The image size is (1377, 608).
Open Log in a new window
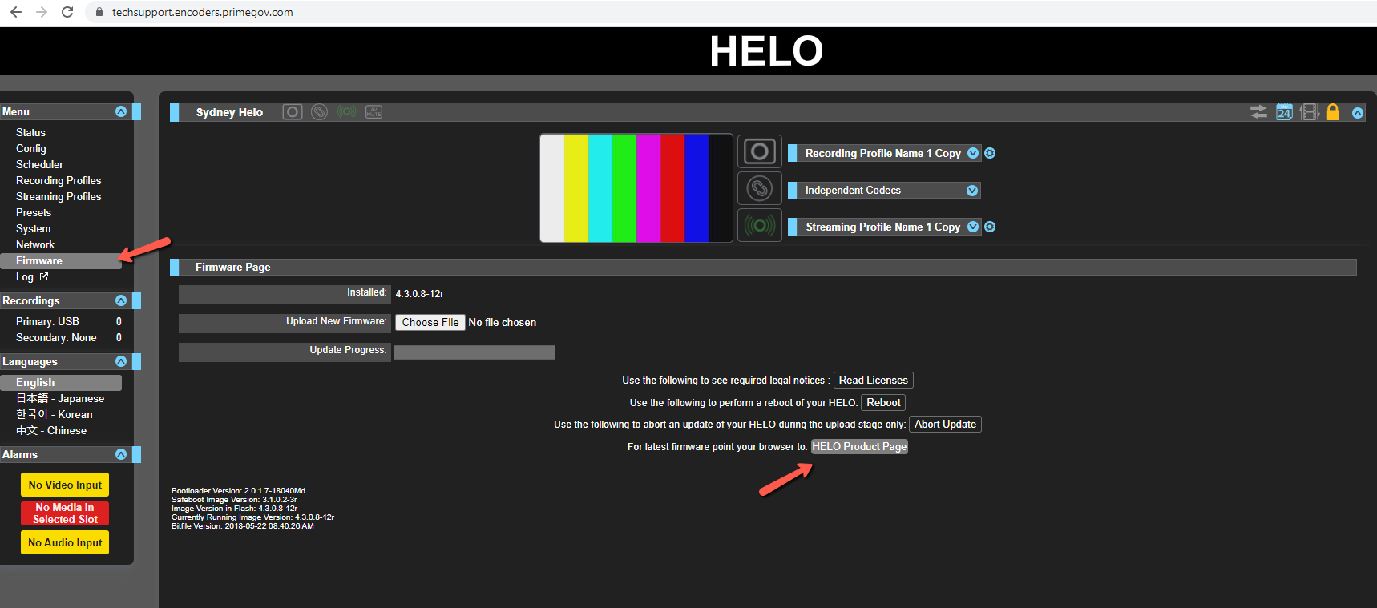point(25,276)
